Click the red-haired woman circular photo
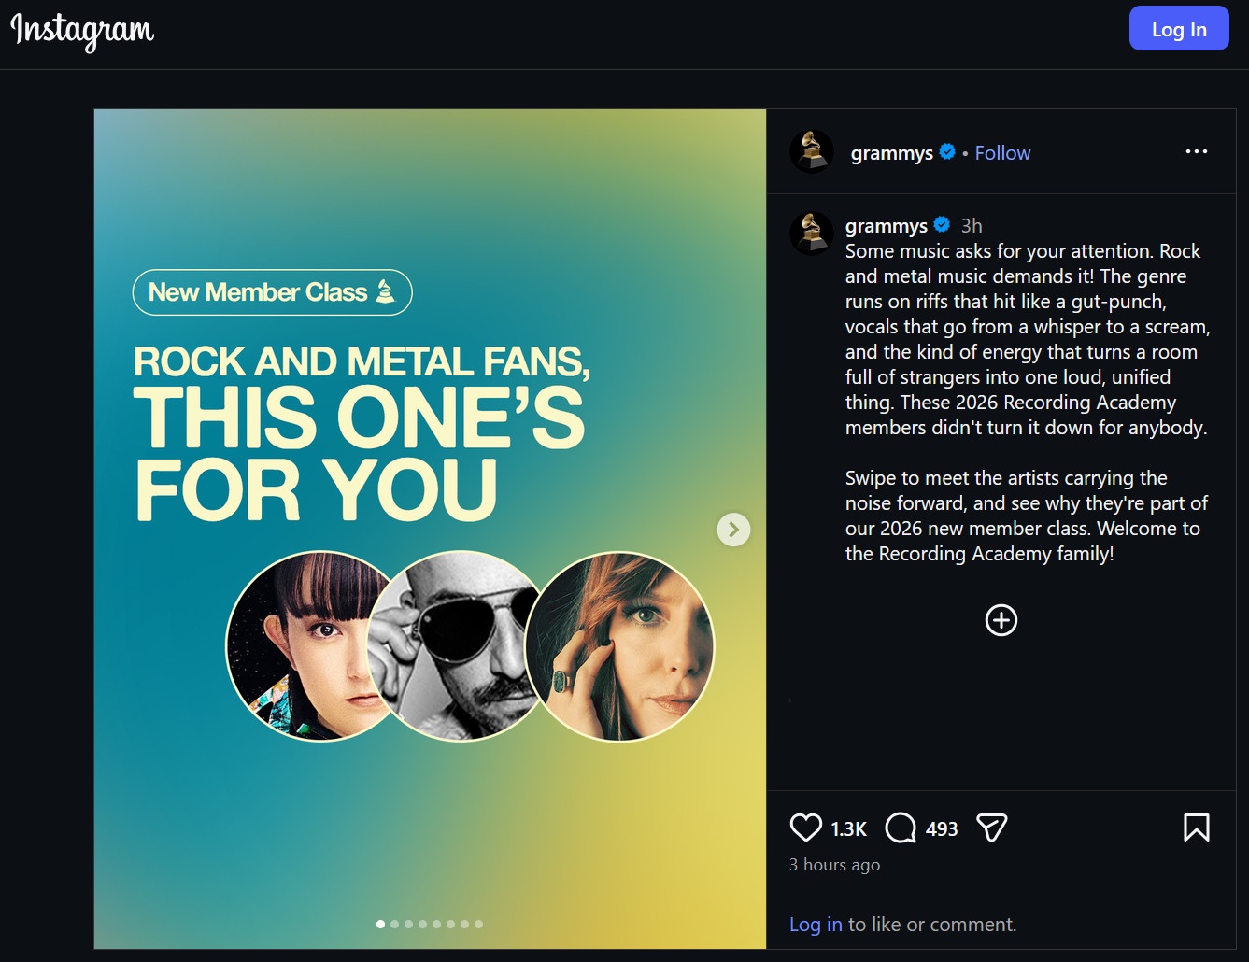This screenshot has width=1249, height=962. click(x=619, y=646)
